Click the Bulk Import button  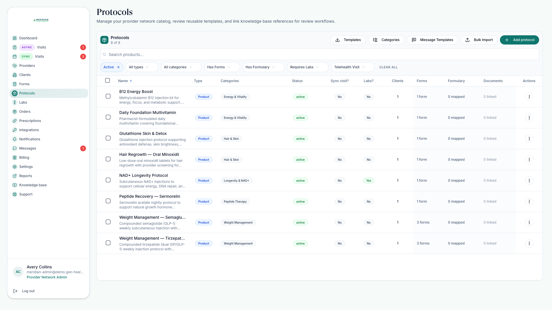coord(479,40)
